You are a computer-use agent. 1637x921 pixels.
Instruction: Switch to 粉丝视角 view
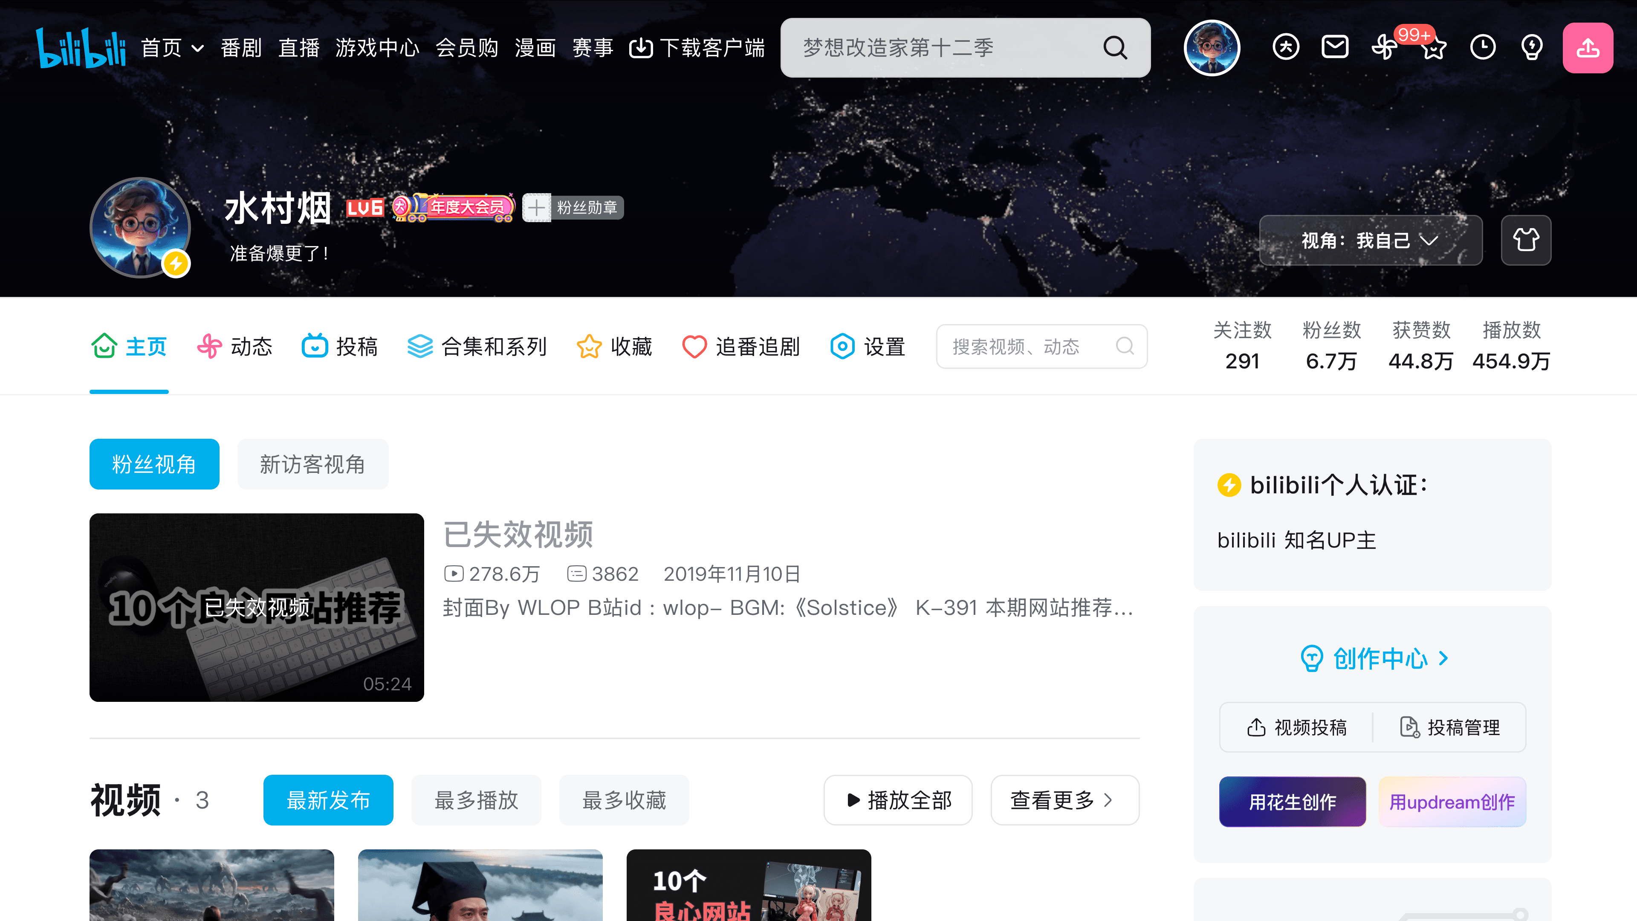click(154, 464)
